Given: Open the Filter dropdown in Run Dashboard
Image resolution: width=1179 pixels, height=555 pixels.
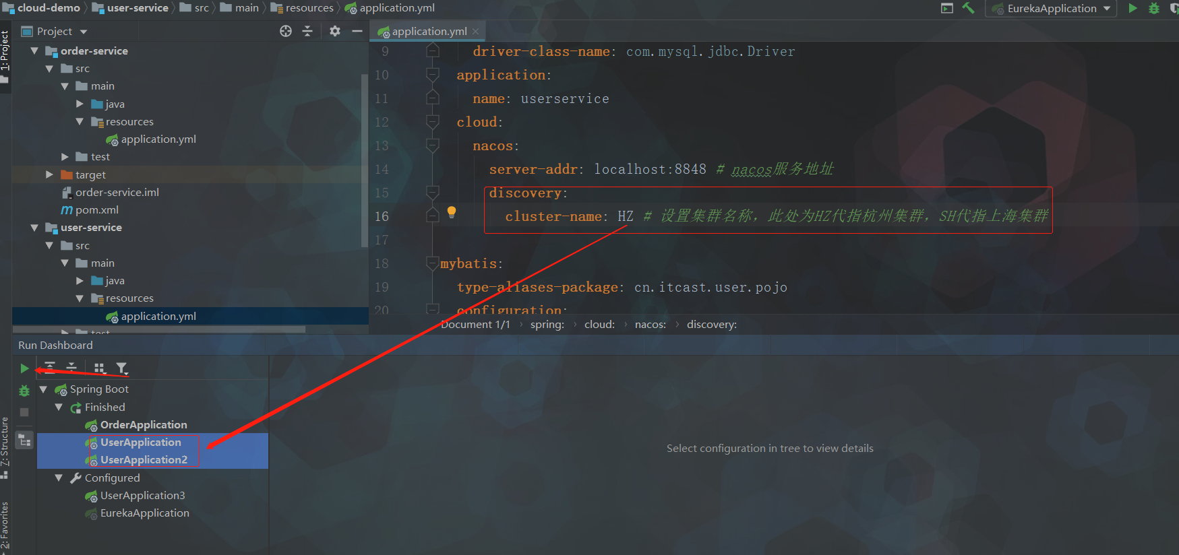Looking at the screenshot, I should (122, 368).
